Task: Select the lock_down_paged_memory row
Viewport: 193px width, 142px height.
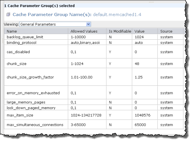Action: coord(94,108)
